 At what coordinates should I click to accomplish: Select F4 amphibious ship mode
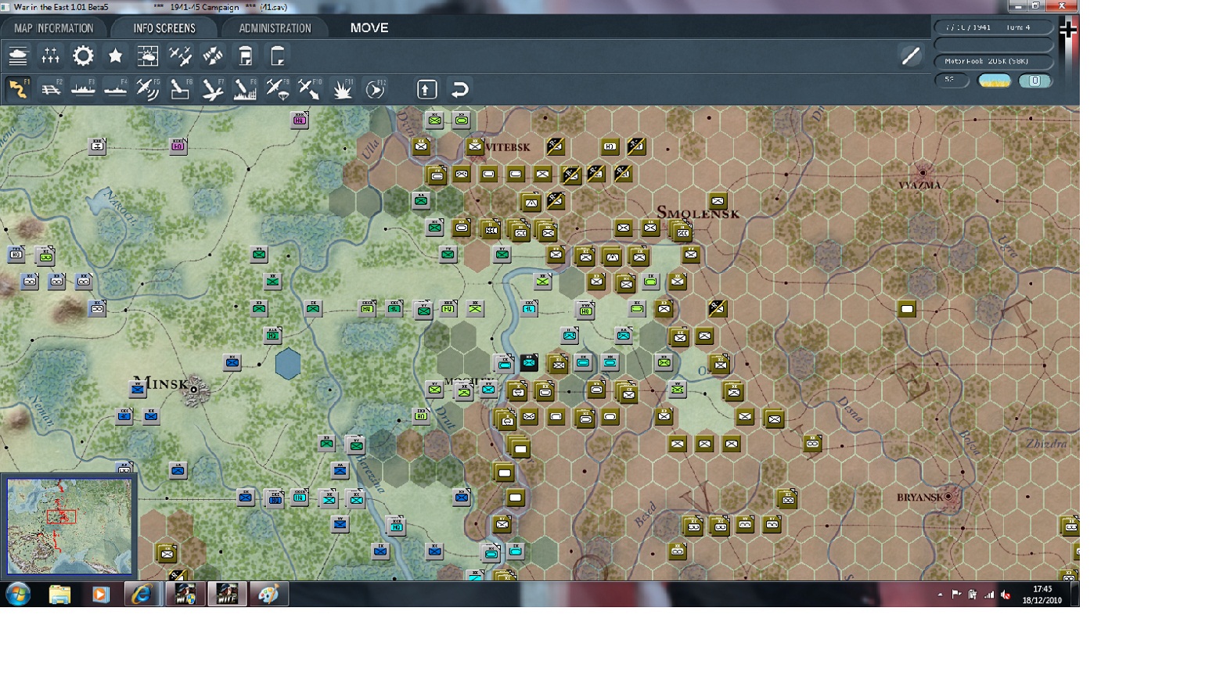pyautogui.click(x=116, y=89)
